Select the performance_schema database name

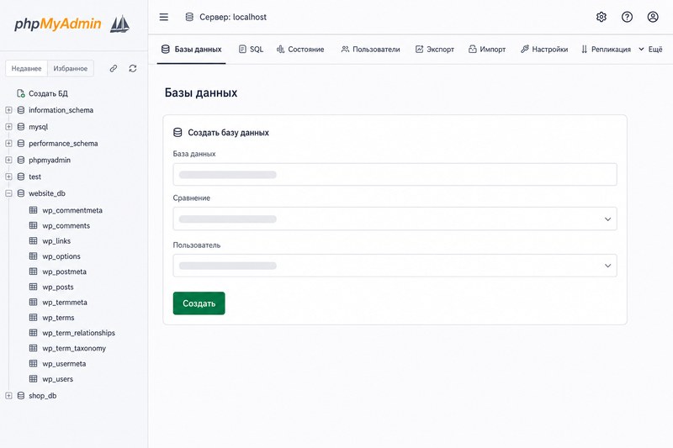pyautogui.click(x=63, y=144)
